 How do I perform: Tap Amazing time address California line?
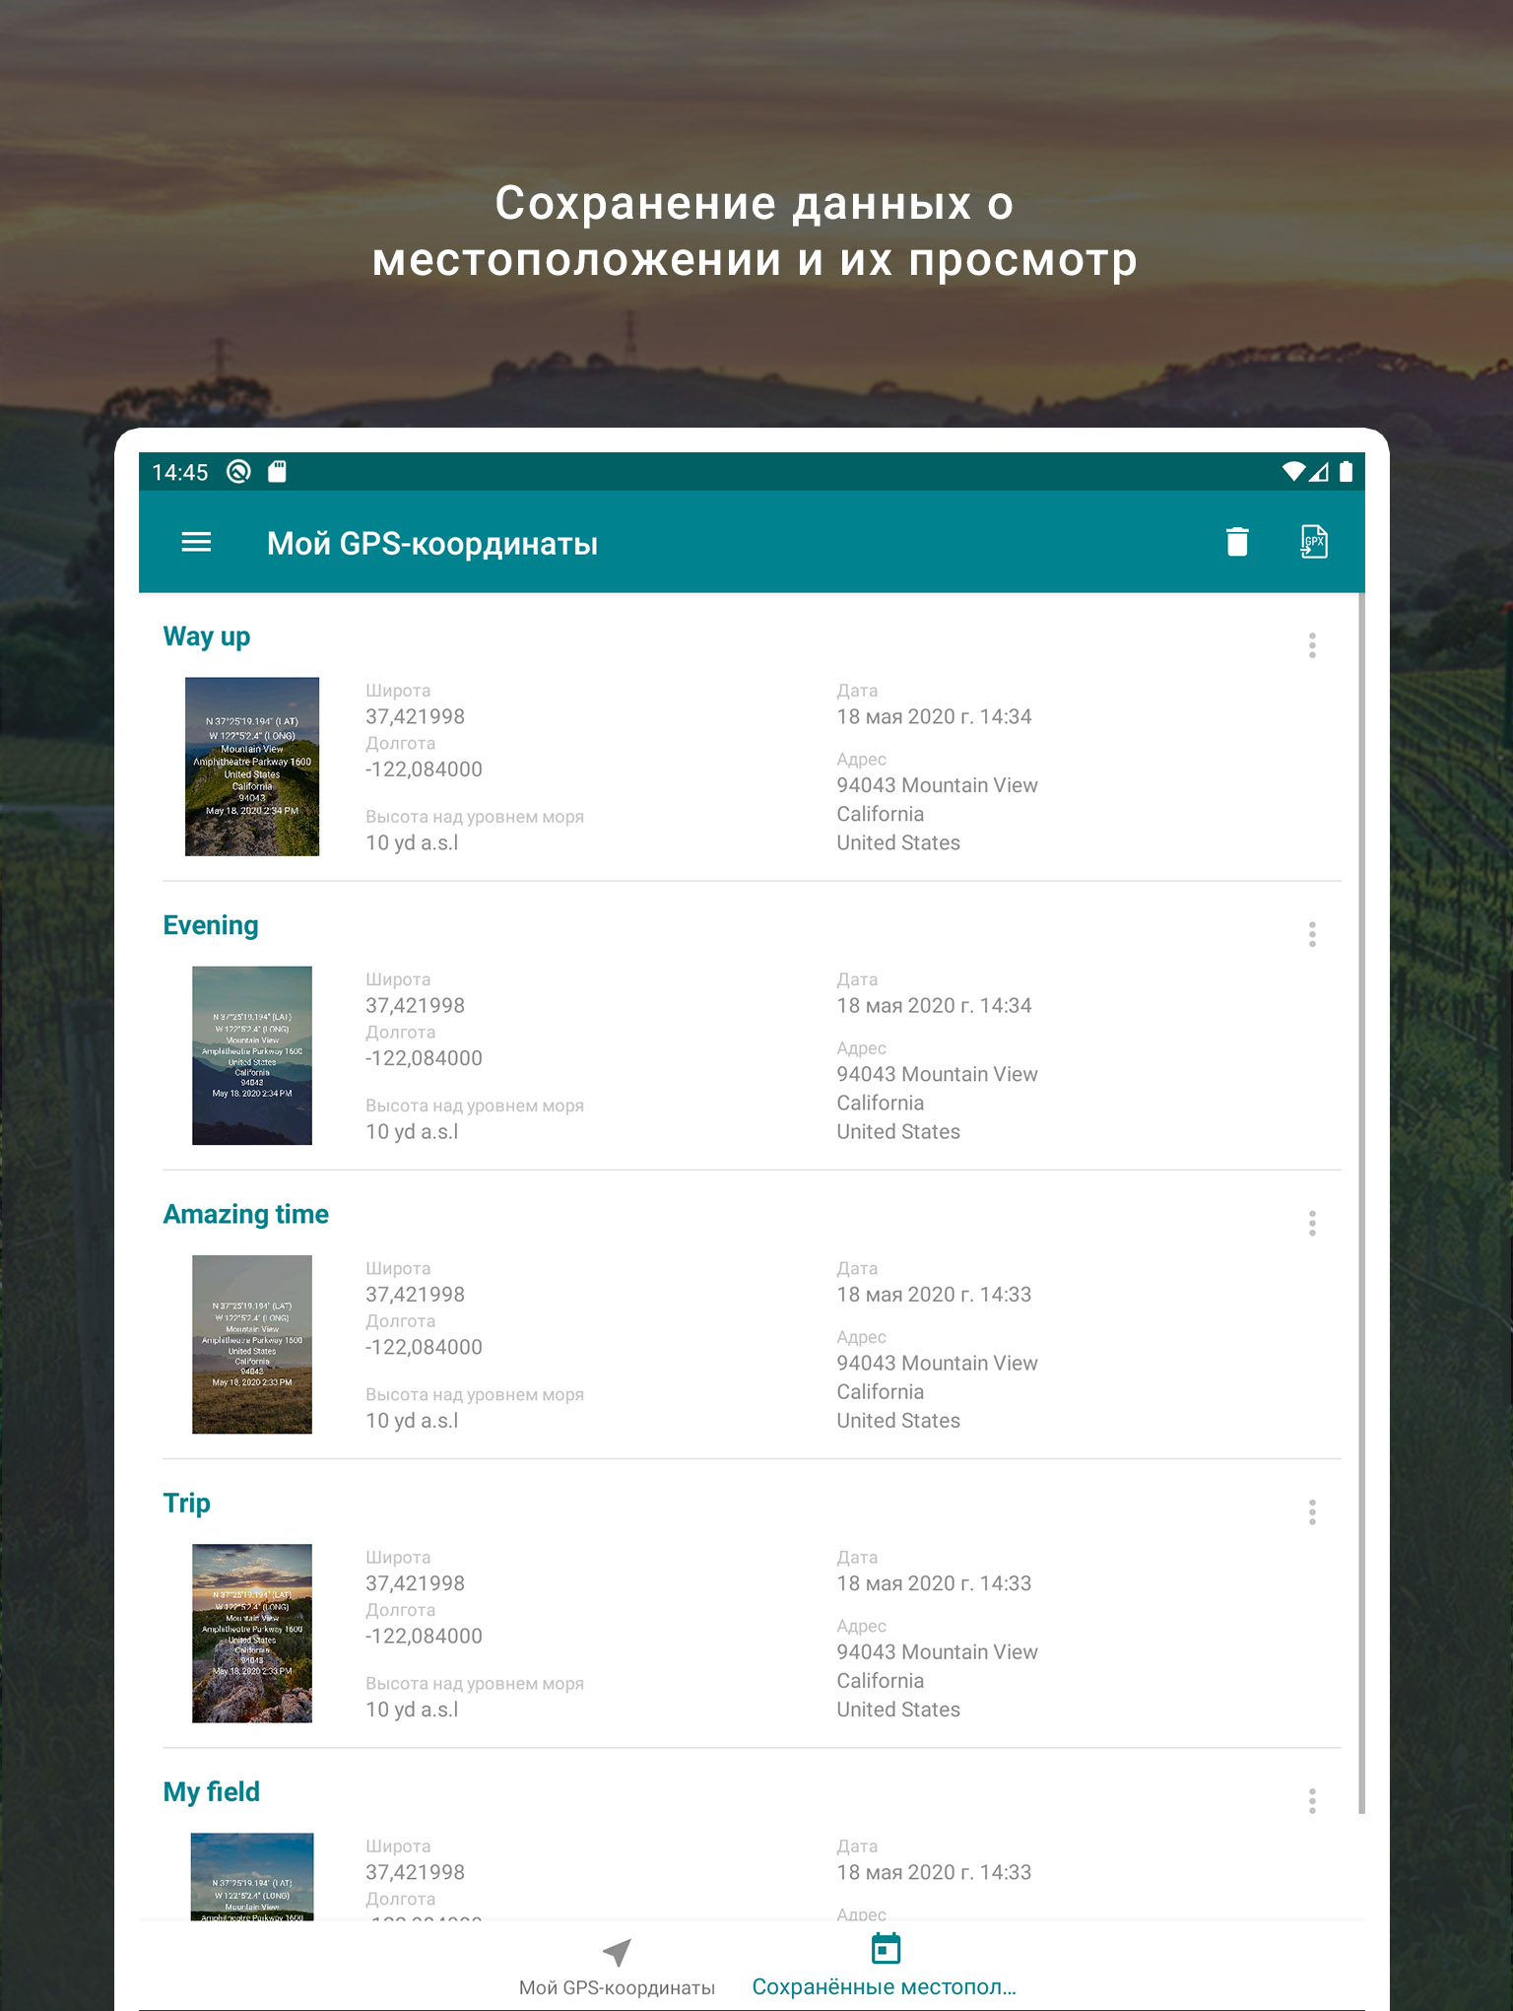(881, 1391)
